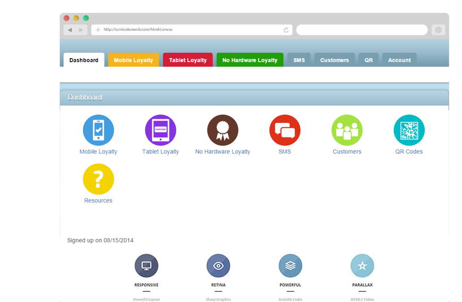Click the RESPONSIVE heading text
The width and height of the screenshot is (462, 302).
click(146, 285)
